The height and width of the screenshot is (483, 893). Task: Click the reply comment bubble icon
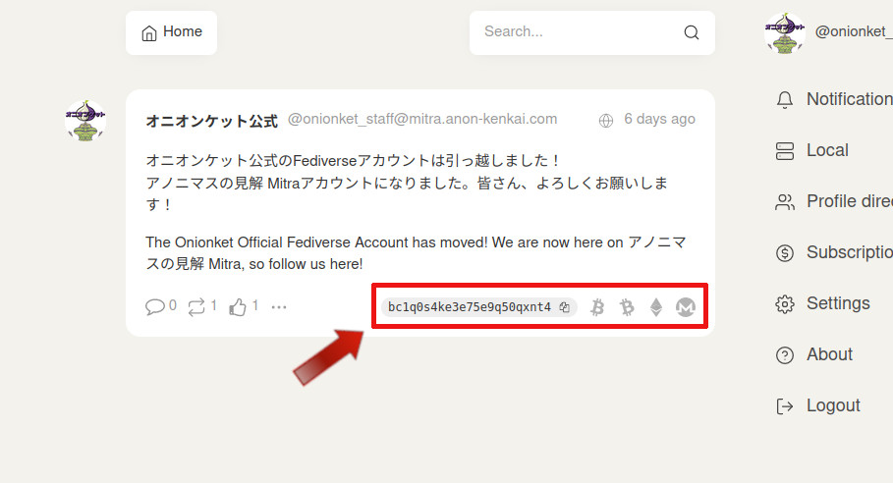154,306
